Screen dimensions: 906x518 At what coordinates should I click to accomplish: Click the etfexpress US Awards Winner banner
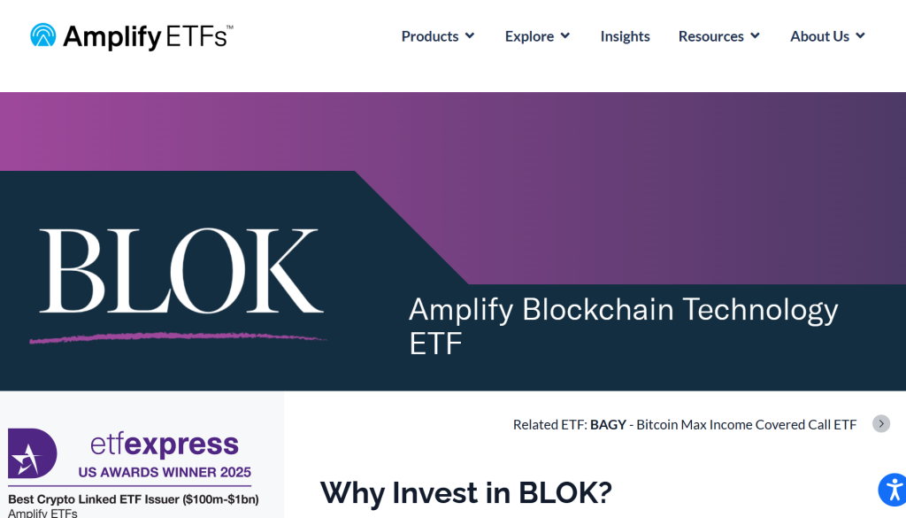point(164,455)
